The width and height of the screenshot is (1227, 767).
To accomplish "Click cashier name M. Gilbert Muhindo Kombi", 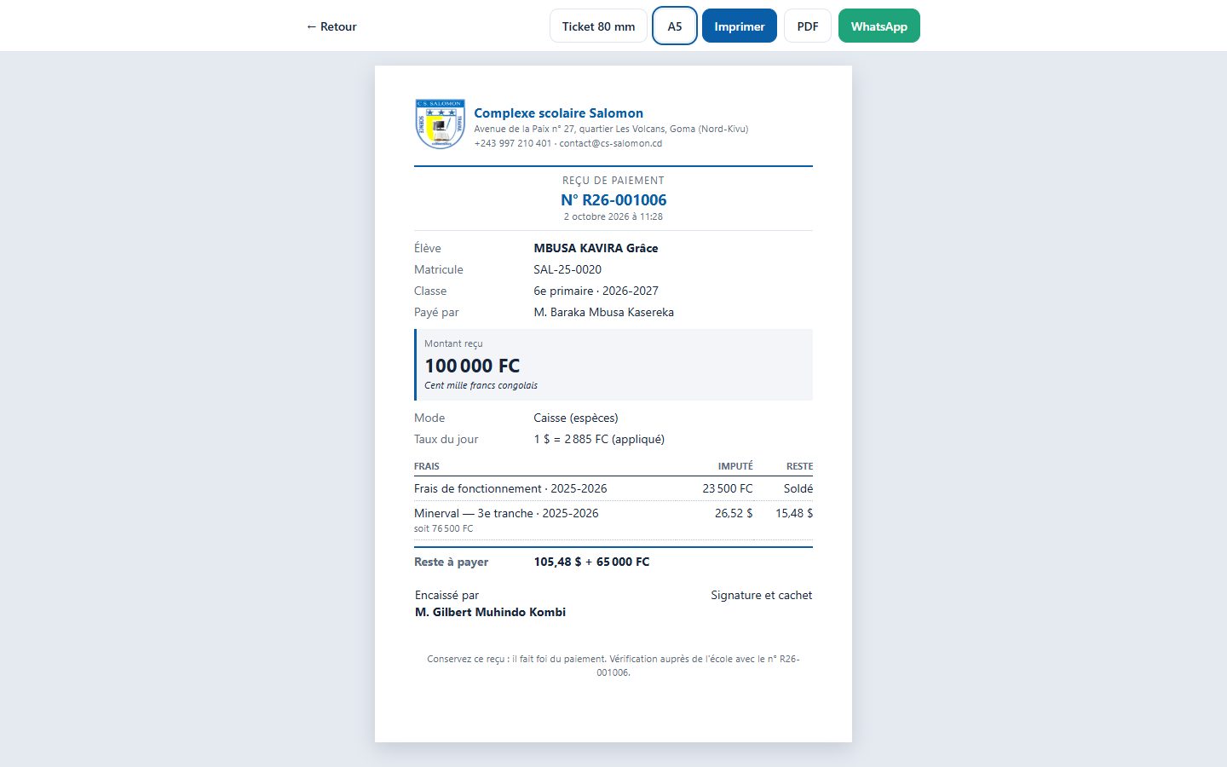I will [x=490, y=612].
